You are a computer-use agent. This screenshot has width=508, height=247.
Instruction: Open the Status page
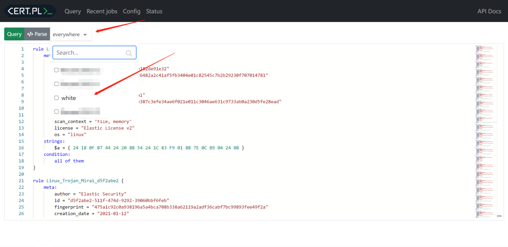point(154,11)
